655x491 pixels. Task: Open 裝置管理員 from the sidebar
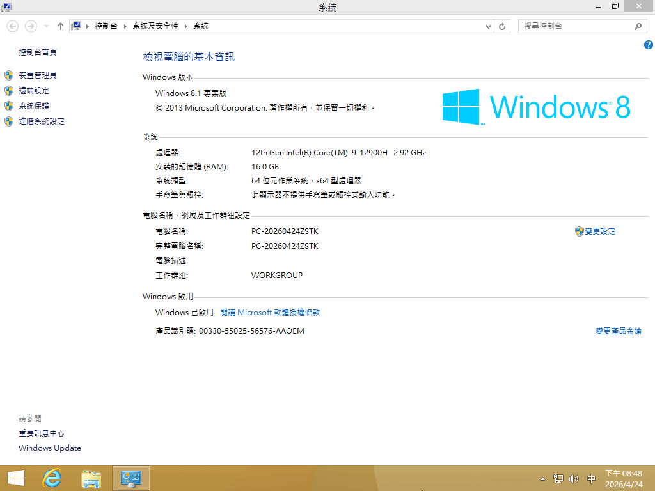point(38,75)
